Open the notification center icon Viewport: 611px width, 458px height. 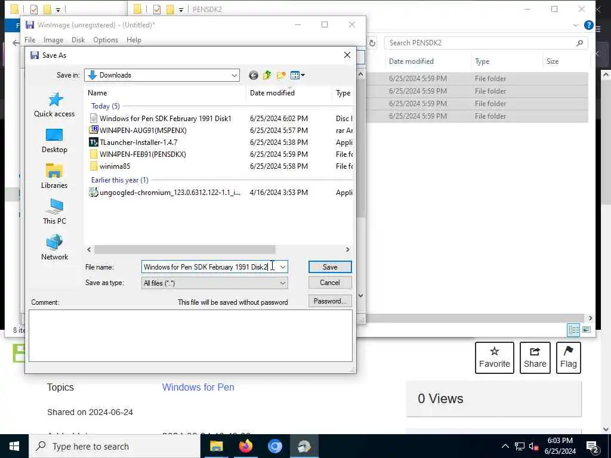[x=593, y=447]
